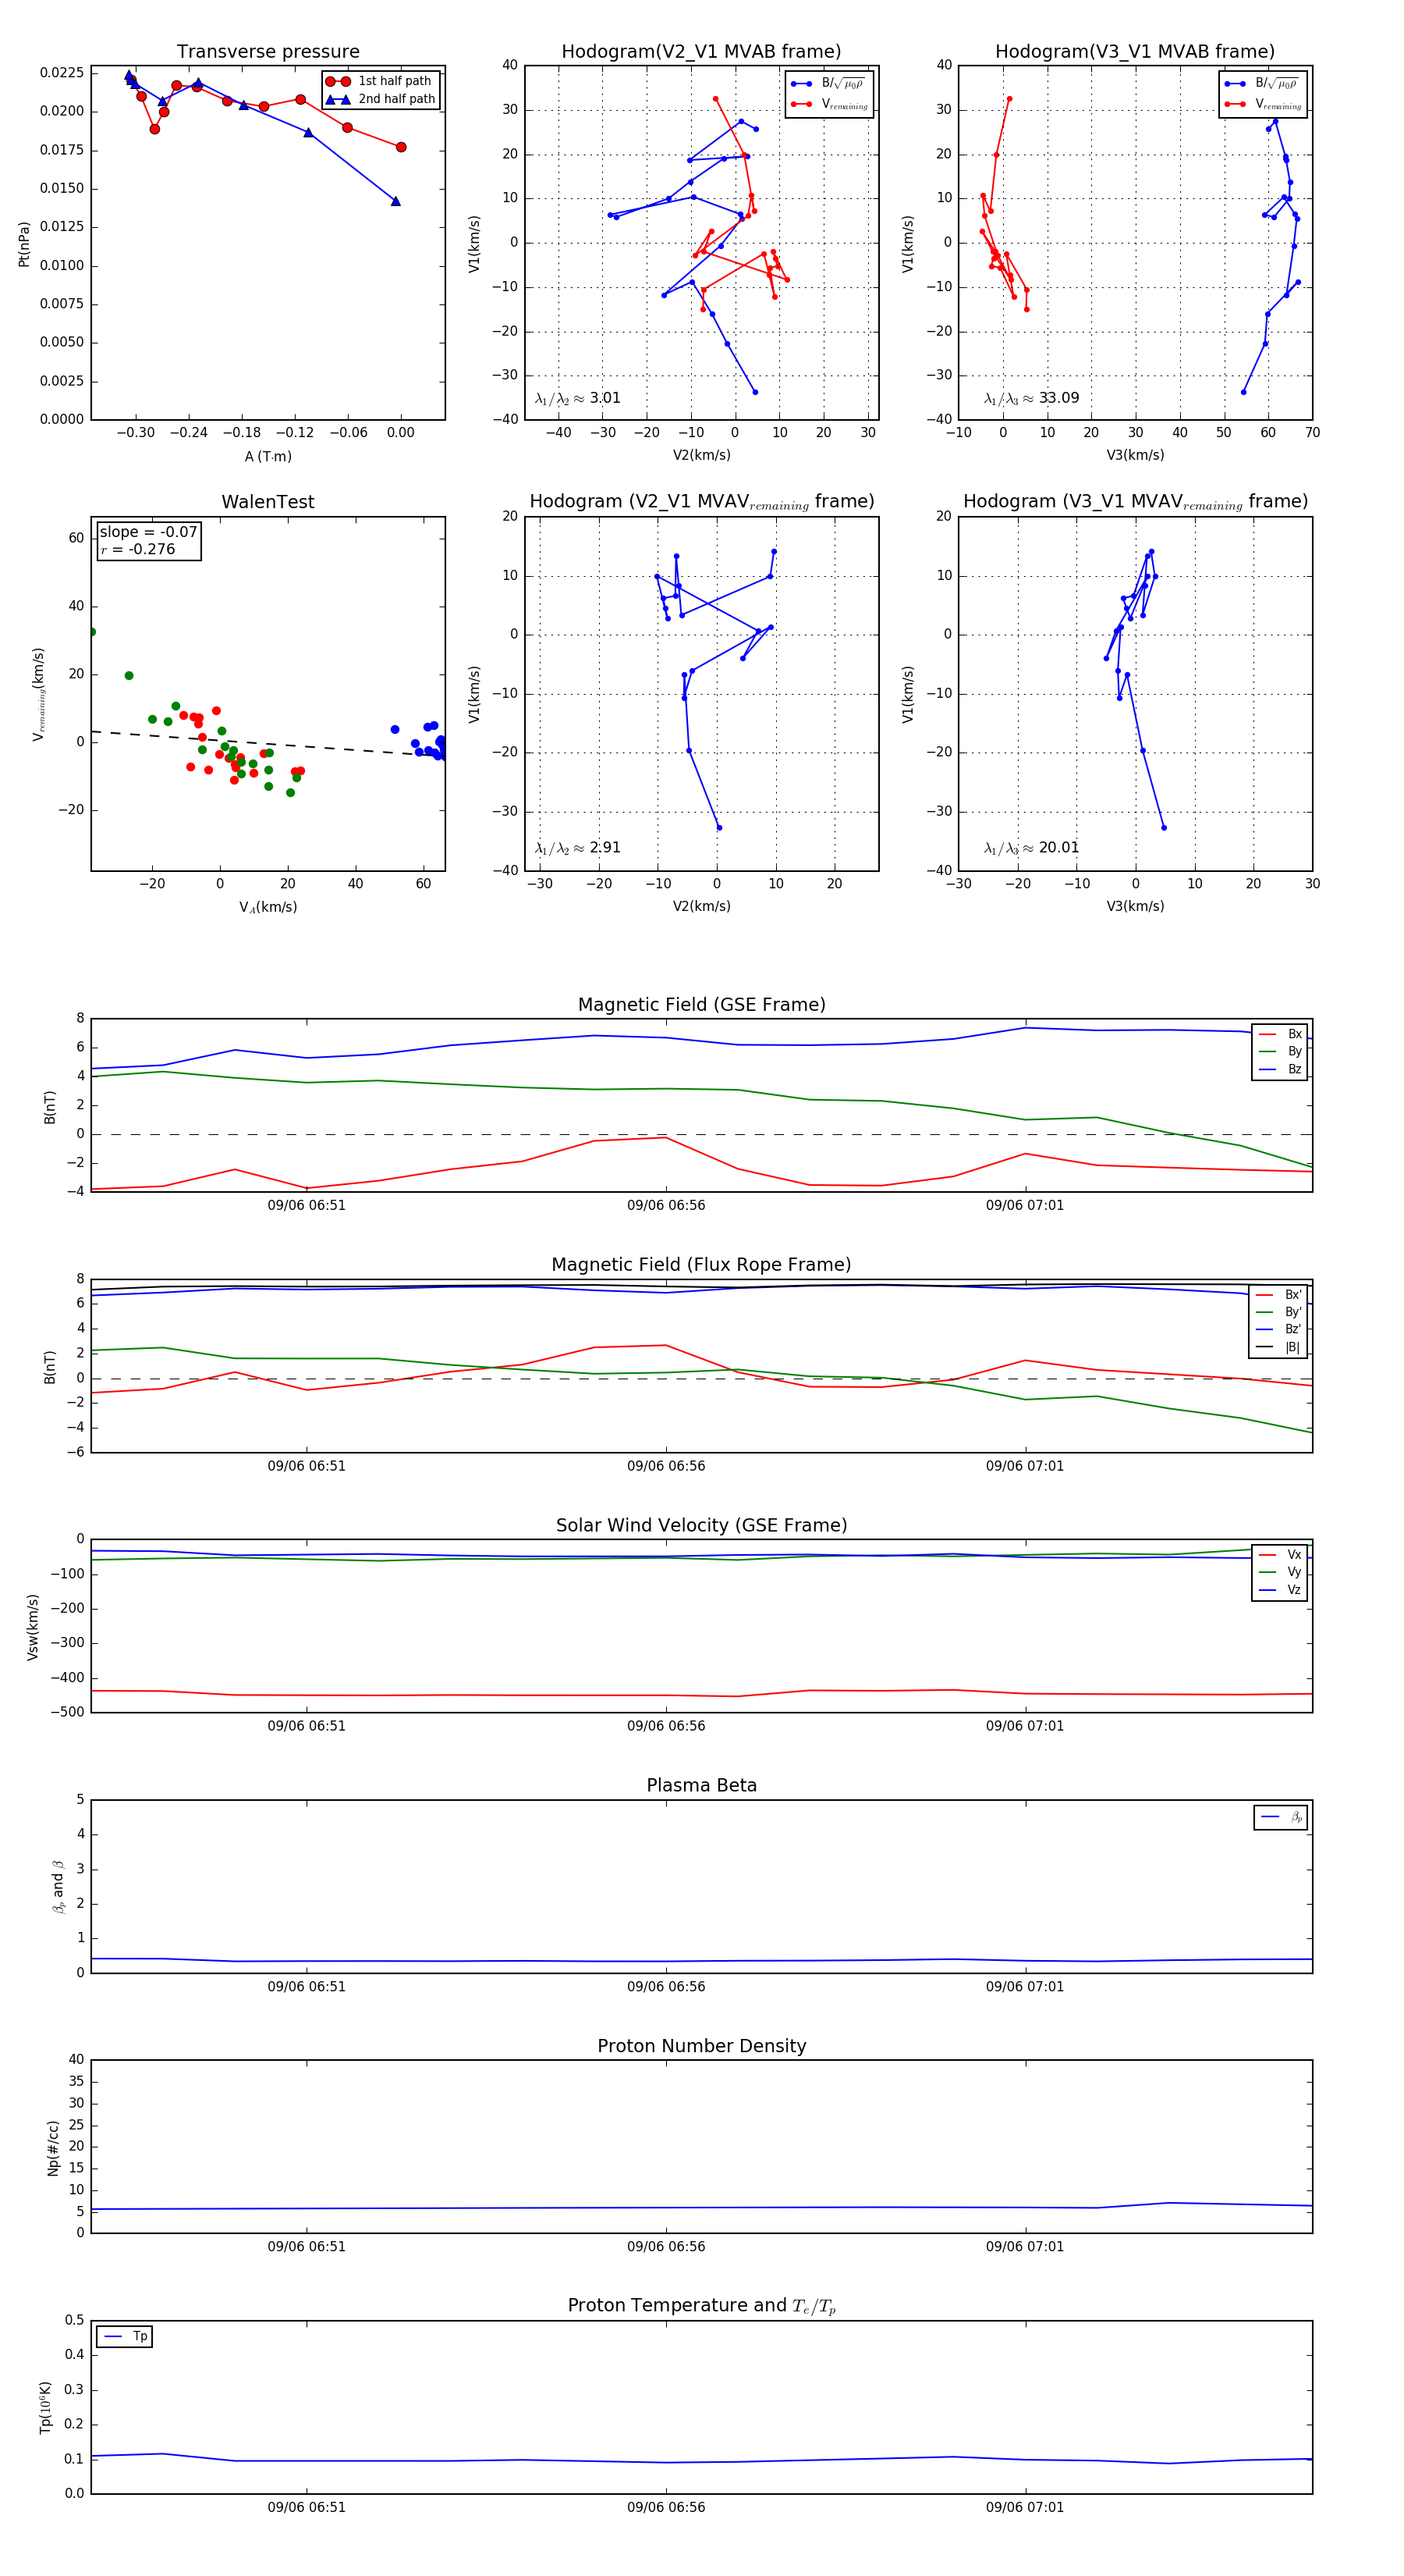
Task: Click the '09/06 07:01' tick under proton temperature plot
Action: [1025, 2507]
